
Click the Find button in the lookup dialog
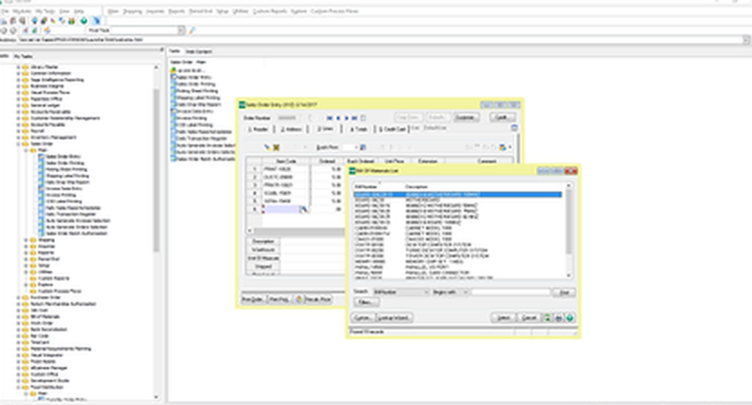564,292
